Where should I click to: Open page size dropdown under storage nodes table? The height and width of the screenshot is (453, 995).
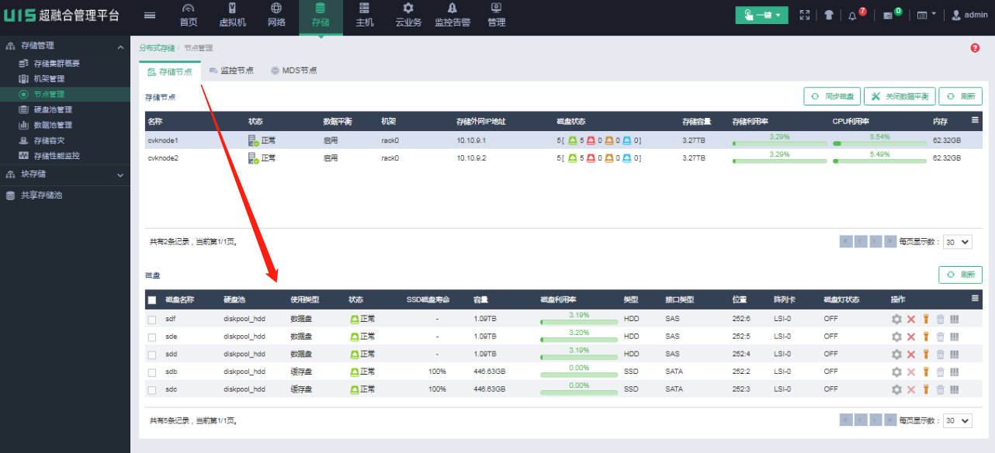coord(956,242)
